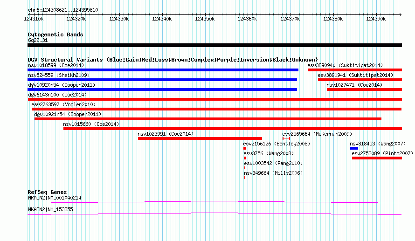
Task: Select the dgv10921n54 (Cooper2011) label
Action: click(x=68, y=114)
